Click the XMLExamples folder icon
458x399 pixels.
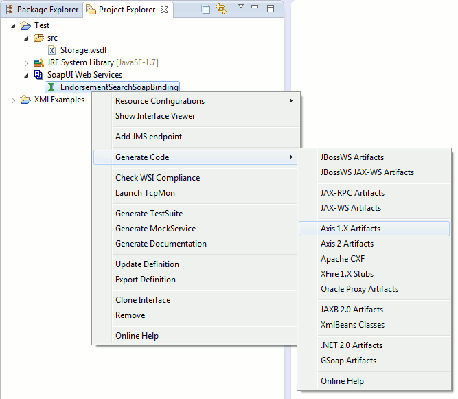[25, 100]
